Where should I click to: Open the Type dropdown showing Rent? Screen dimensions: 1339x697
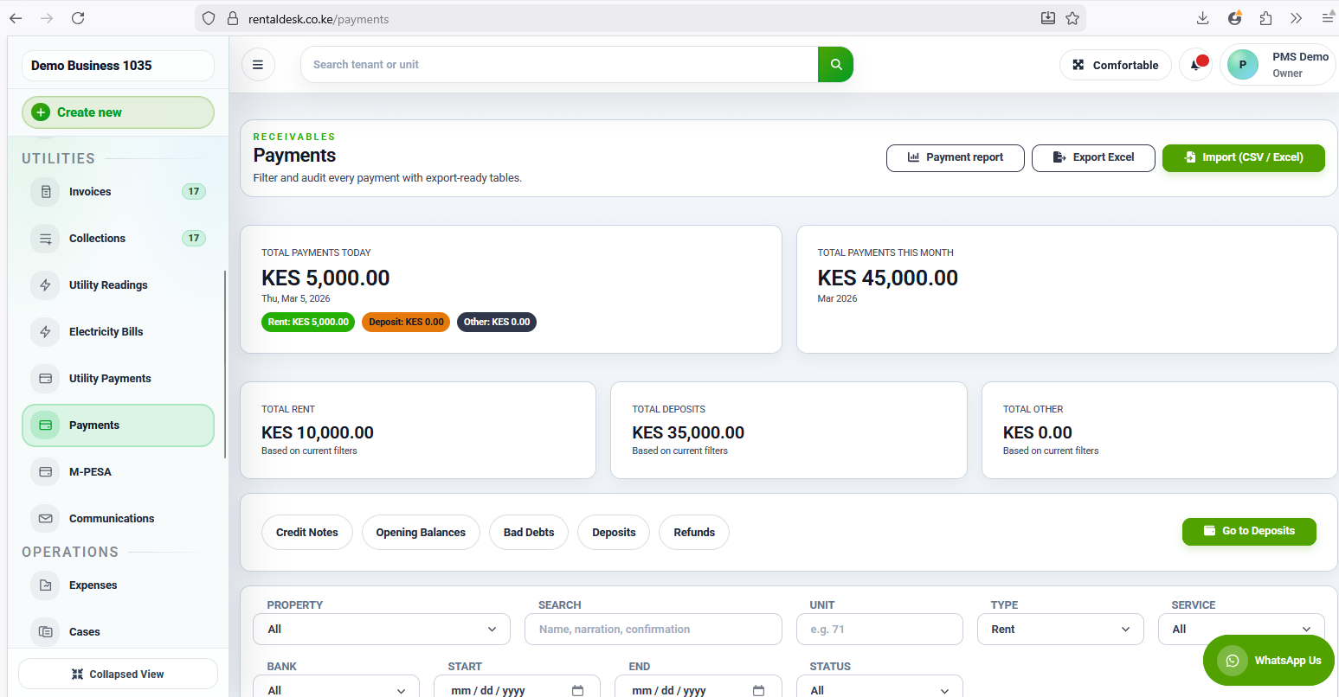[1059, 629]
